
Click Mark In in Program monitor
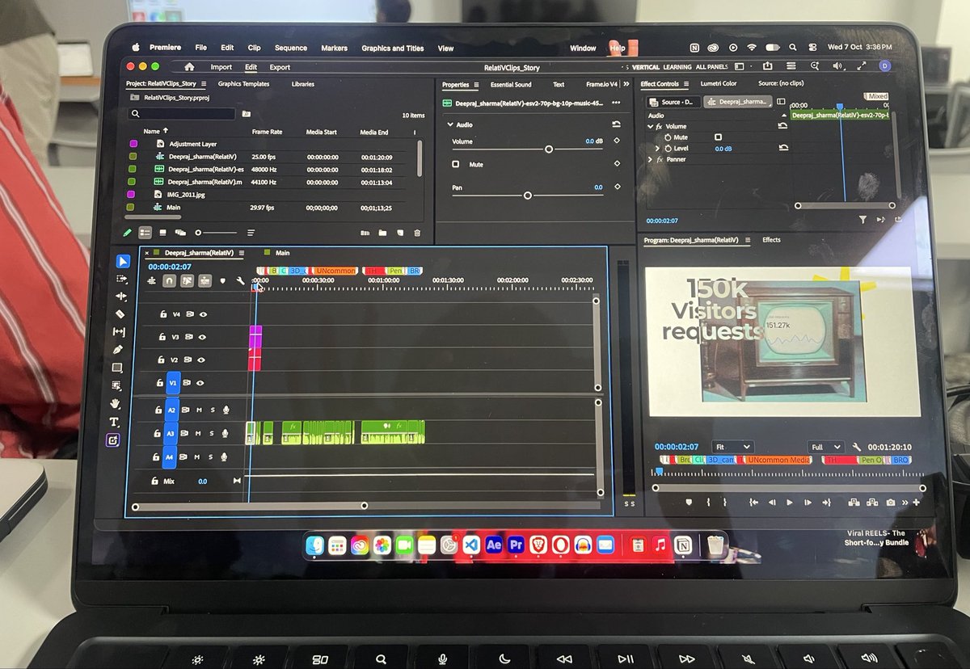click(708, 502)
